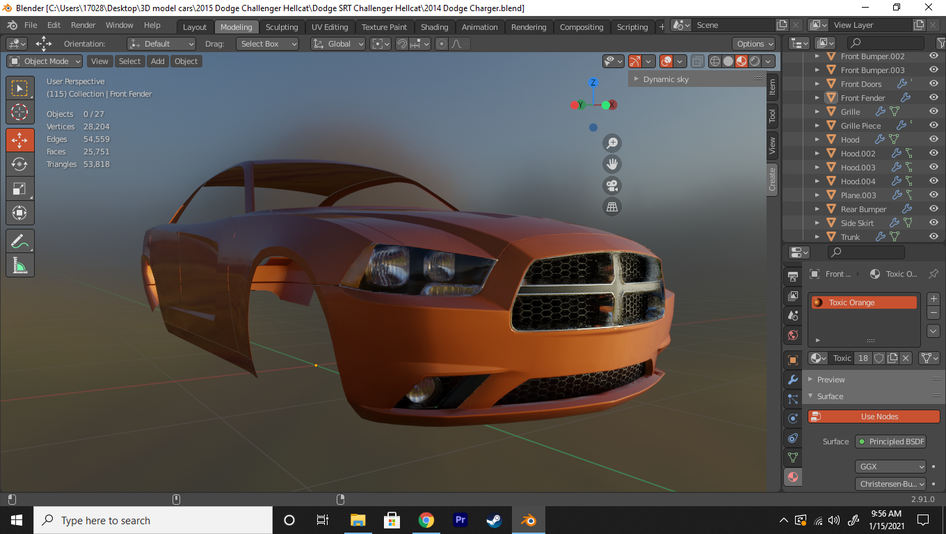Pin the properties editor context
Viewport: 946px width, 534px height.
tap(933, 274)
